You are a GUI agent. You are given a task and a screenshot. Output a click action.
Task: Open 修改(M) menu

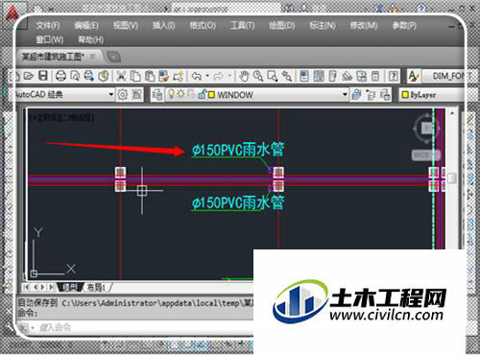[364, 25]
